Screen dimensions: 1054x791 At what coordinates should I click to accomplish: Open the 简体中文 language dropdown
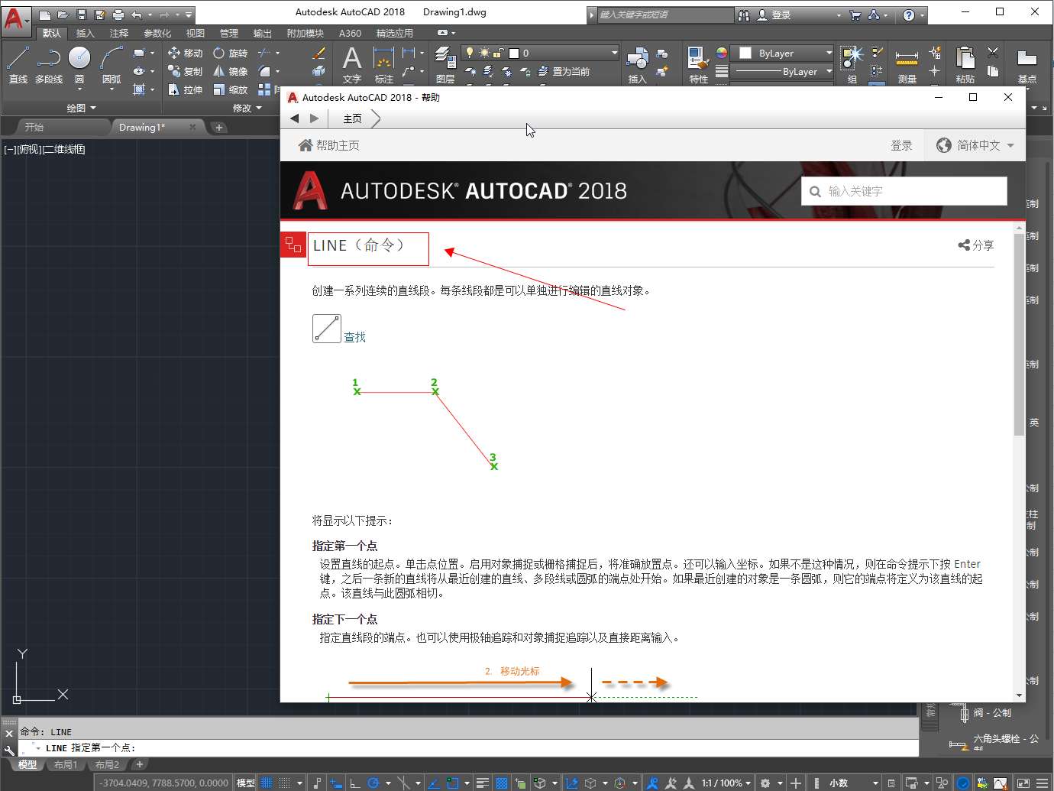(x=975, y=145)
